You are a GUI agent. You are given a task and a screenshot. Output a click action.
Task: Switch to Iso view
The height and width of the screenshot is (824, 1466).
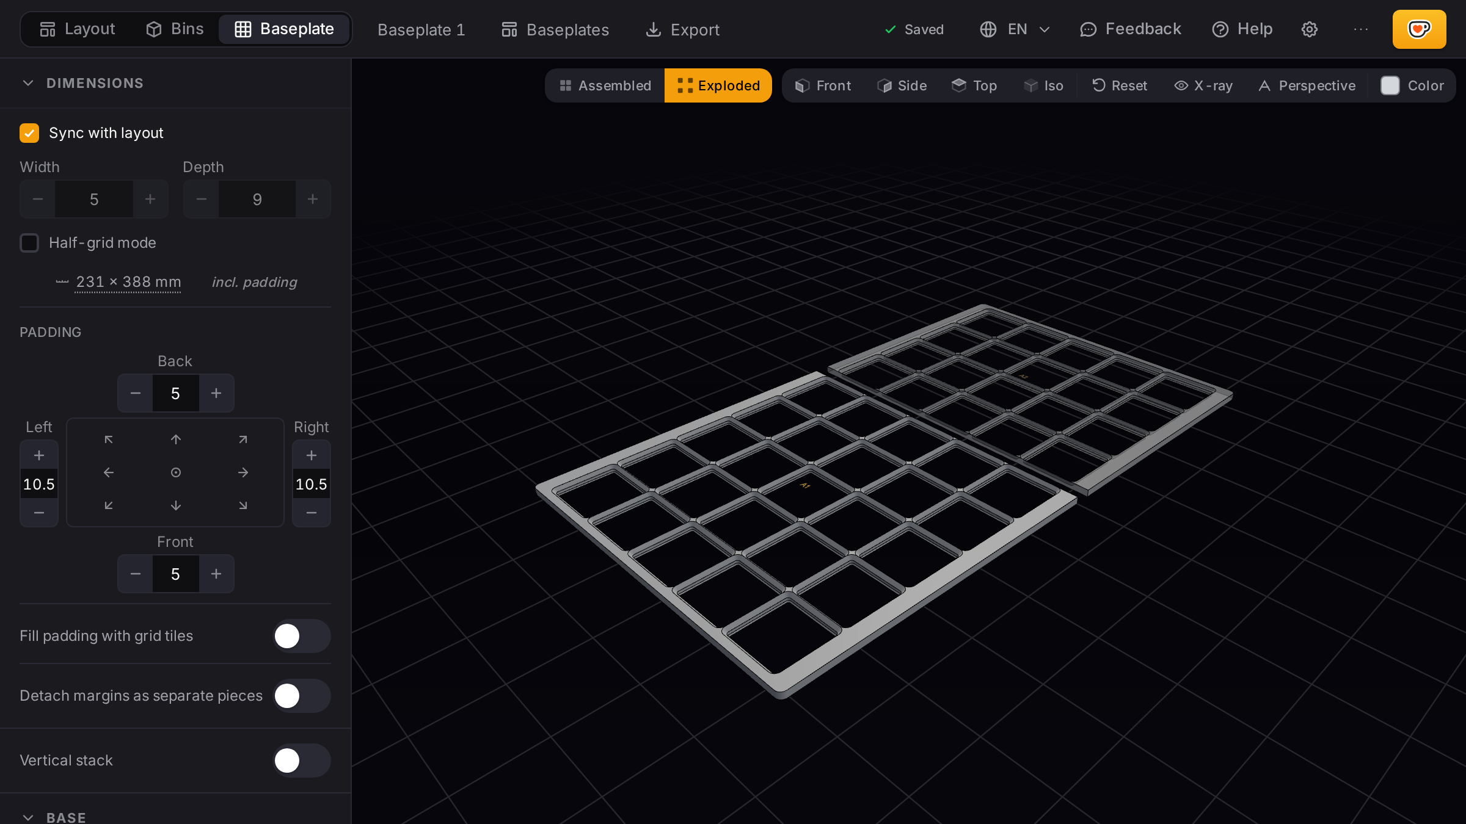[x=1044, y=85]
